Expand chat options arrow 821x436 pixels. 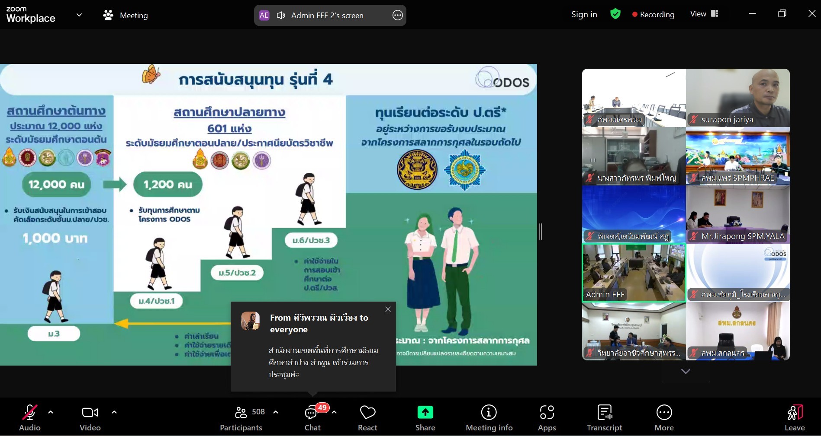point(334,412)
